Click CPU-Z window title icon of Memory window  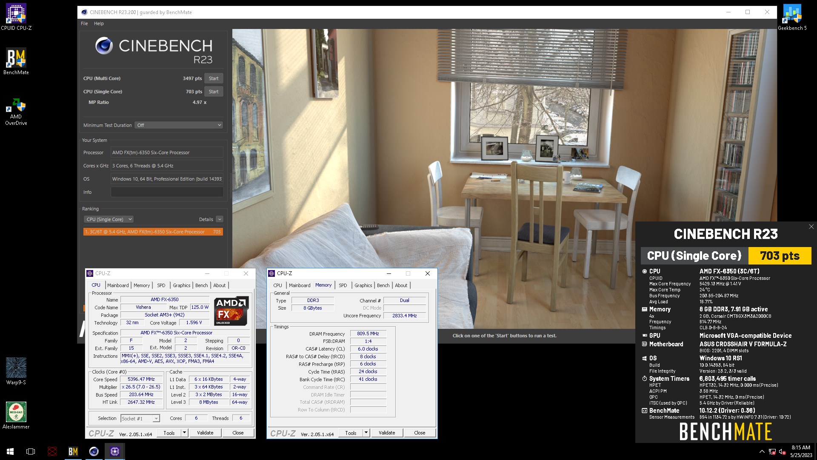point(271,273)
